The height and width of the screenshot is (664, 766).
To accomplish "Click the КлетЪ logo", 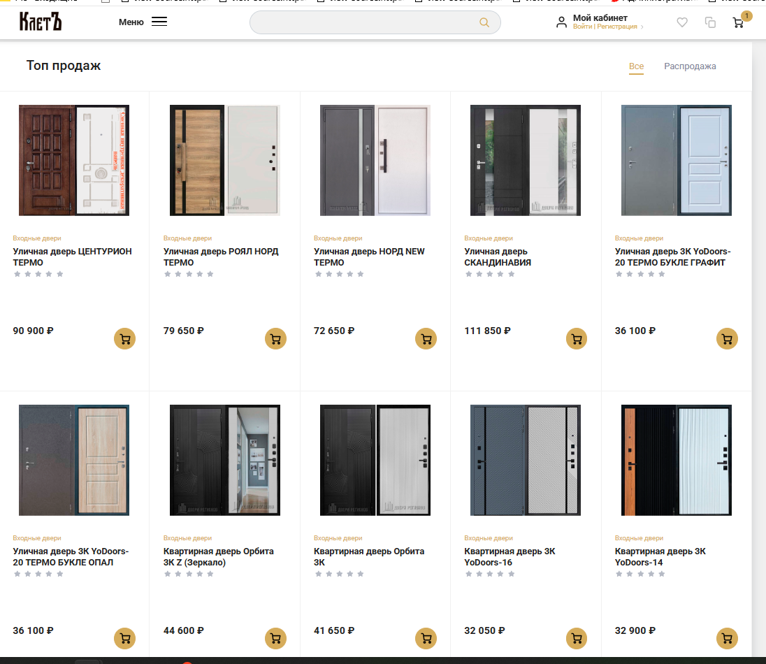I will (41, 22).
